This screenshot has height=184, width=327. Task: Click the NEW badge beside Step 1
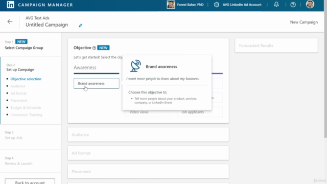tap(21, 41)
